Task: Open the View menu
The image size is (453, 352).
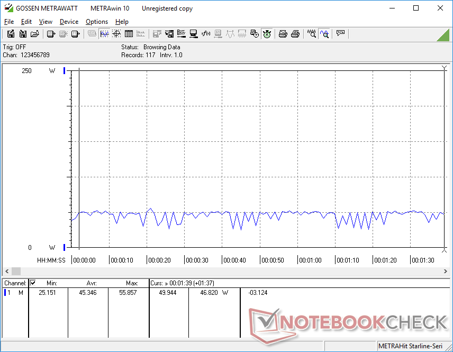Action: 46,22
